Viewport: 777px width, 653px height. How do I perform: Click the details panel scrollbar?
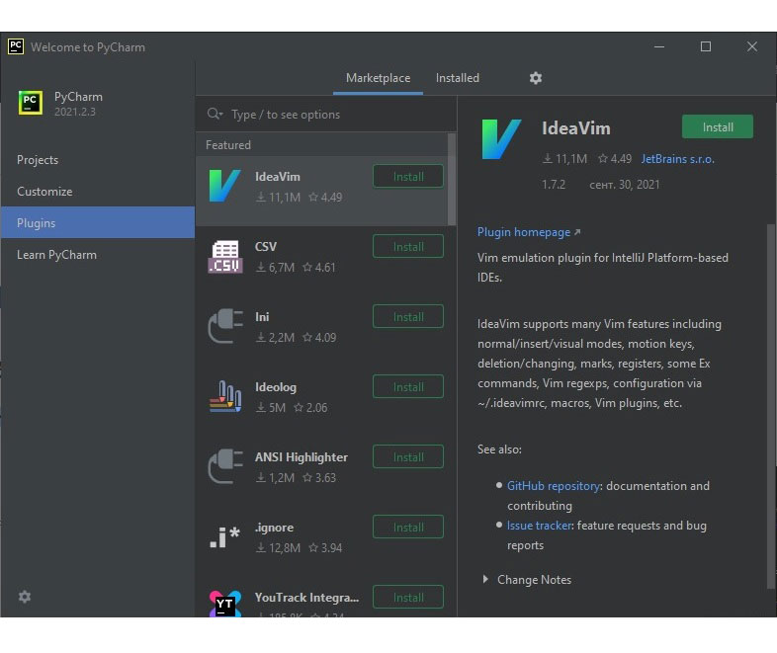[x=771, y=406]
